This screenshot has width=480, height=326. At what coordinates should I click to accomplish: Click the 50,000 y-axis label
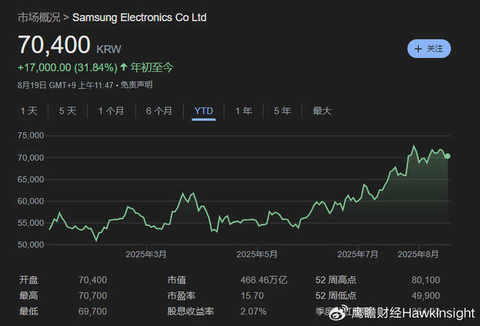[x=31, y=244]
